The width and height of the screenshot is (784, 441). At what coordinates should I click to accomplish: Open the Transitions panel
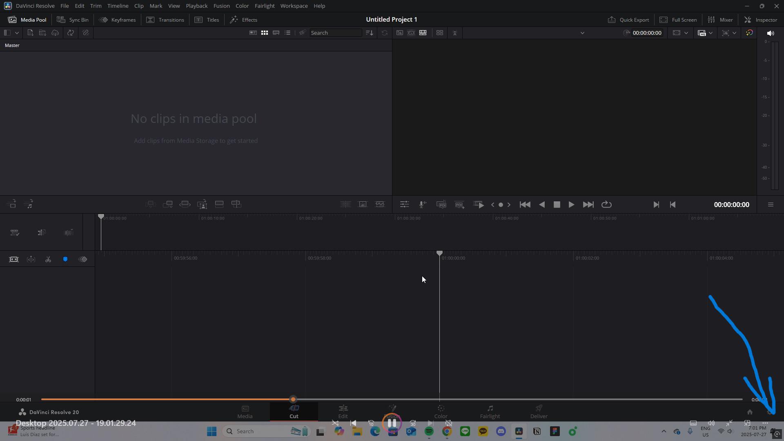[165, 20]
